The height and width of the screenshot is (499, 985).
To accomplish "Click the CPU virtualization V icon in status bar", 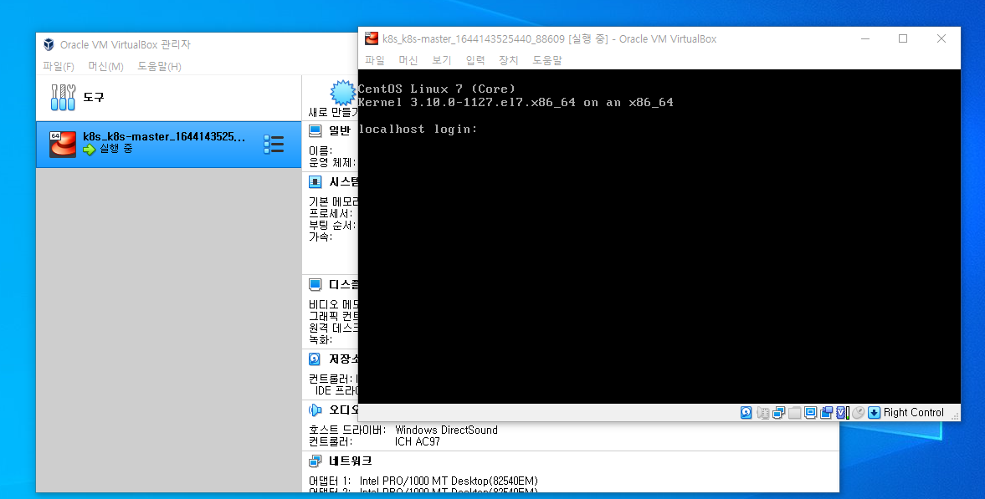I will click(x=843, y=412).
